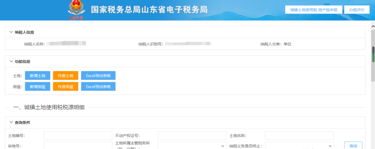Image resolution: width=375 pixels, height=149 pixels.
Task: Export house table via Excel导出表格
Action: click(98, 86)
